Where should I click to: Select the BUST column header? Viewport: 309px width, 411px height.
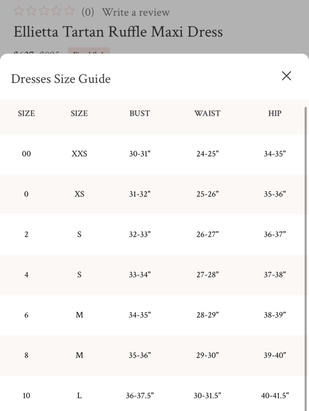pyautogui.click(x=140, y=113)
